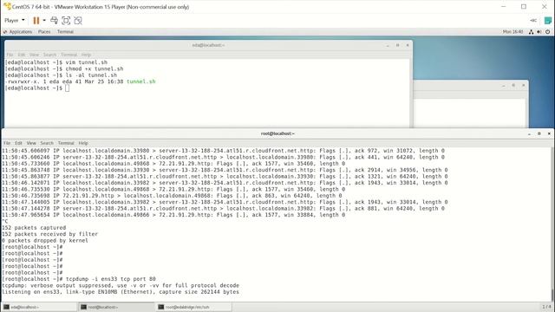Click the VMware toolbar collapse arrows icon
555x312 pixels.
point(533,21)
